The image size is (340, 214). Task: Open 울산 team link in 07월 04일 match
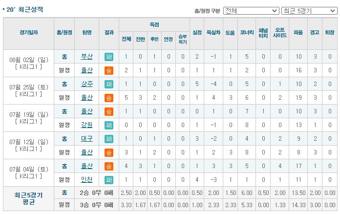coord(87,166)
